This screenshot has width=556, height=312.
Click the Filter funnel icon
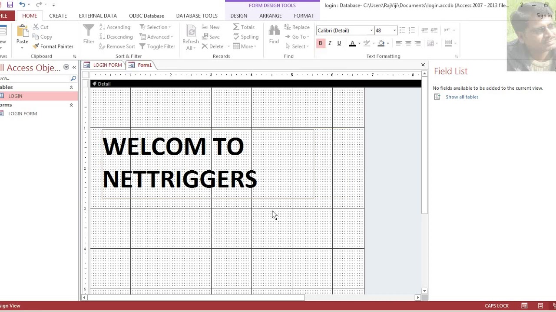[89, 30]
